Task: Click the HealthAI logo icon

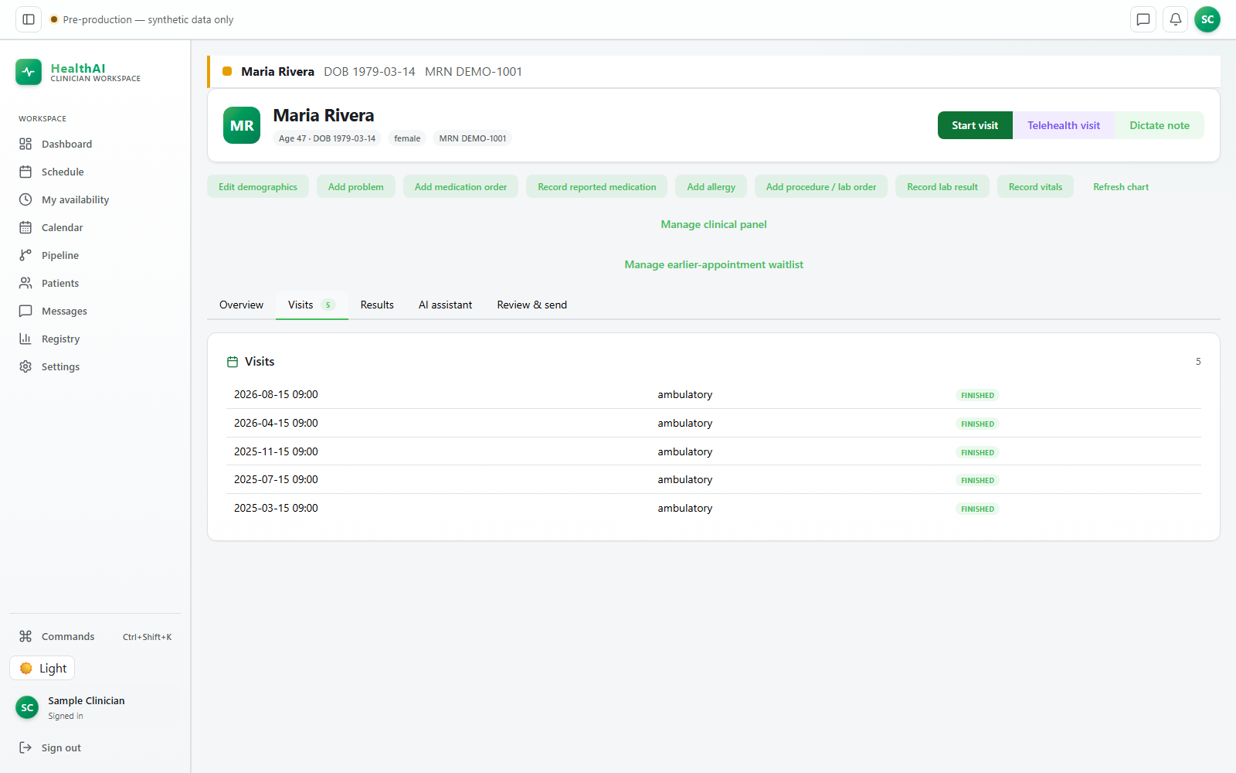Action: pos(29,72)
